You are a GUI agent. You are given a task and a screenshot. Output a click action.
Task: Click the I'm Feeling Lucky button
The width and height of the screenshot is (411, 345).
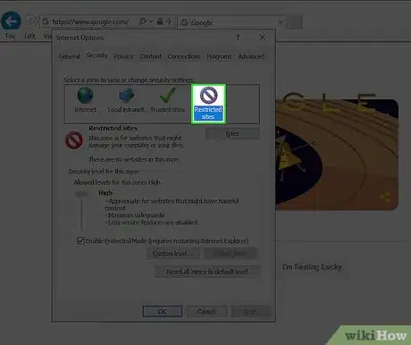click(312, 267)
